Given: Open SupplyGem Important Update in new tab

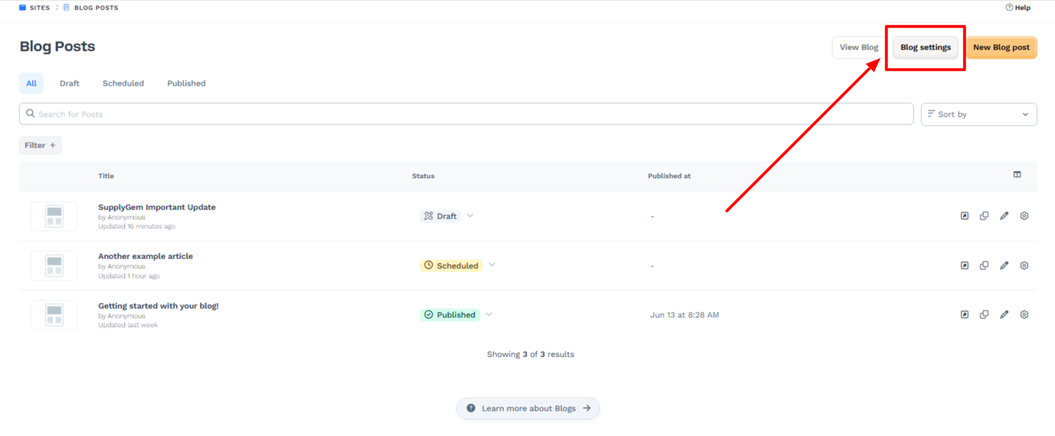Looking at the screenshot, I should 965,216.
